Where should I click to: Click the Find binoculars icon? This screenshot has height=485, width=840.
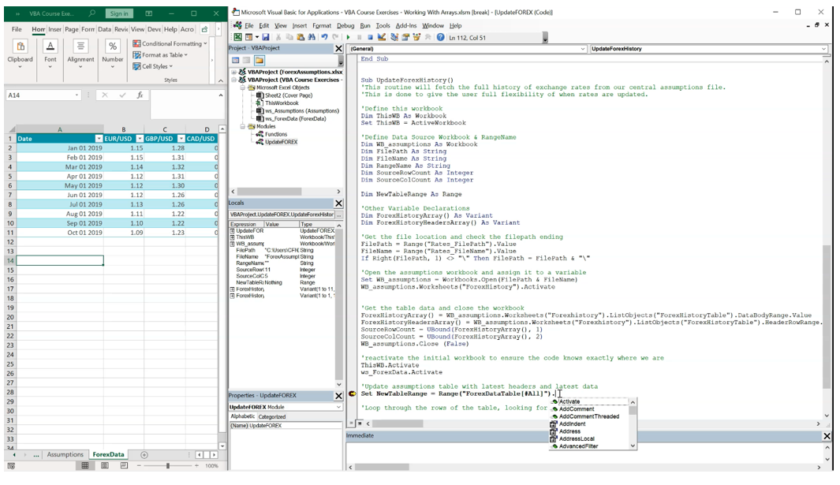pyautogui.click(x=312, y=38)
